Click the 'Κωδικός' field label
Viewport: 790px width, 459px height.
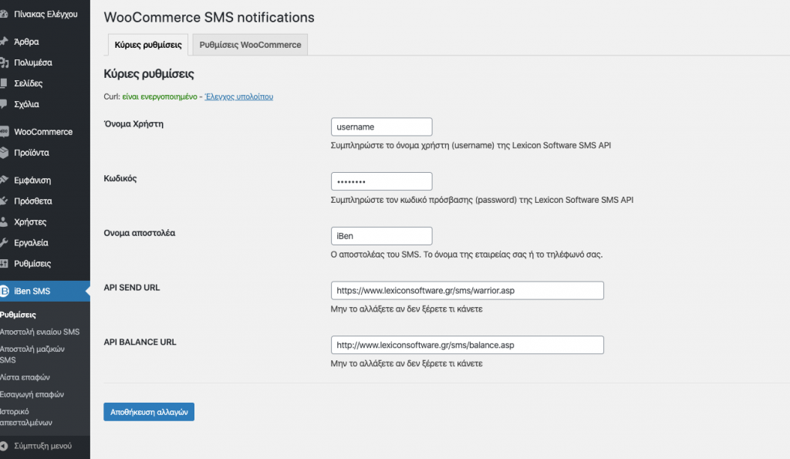pyautogui.click(x=120, y=178)
